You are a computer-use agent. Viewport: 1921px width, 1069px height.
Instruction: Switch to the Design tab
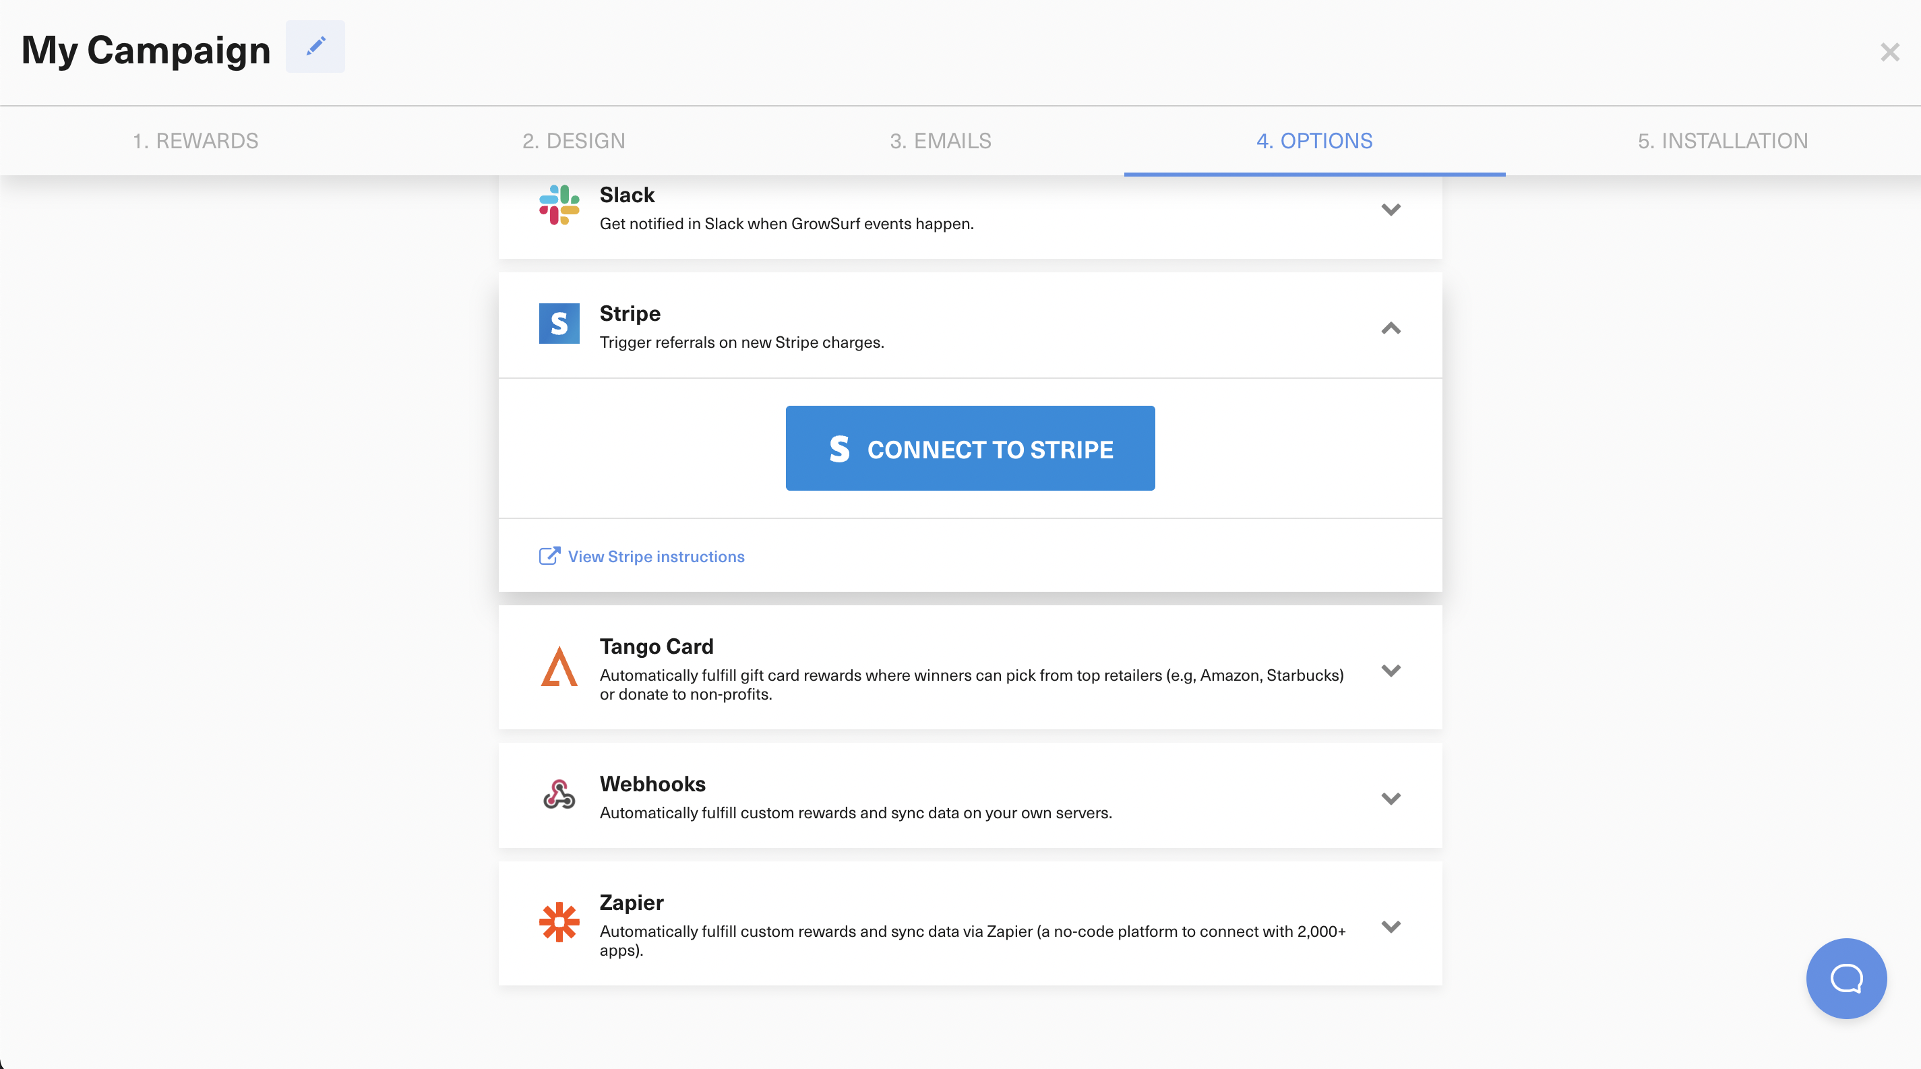click(x=574, y=140)
